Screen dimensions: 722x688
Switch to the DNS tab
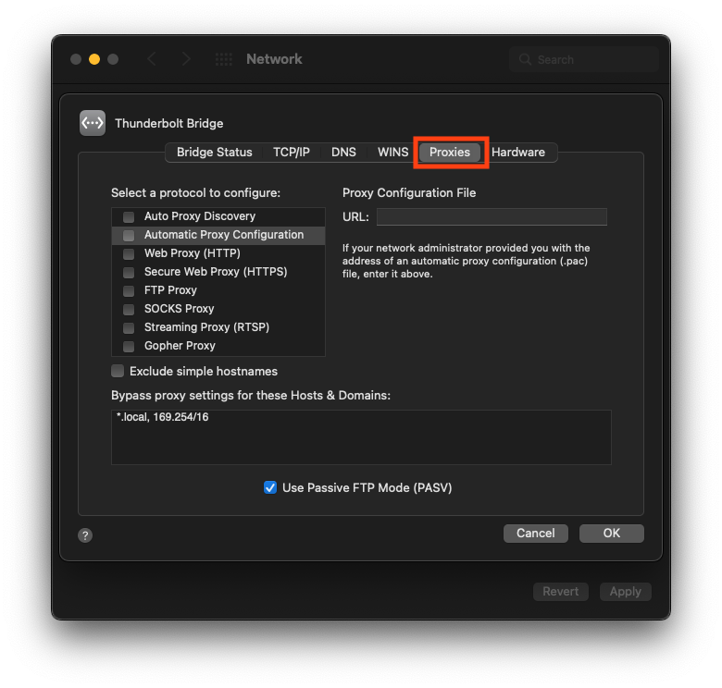(x=343, y=152)
